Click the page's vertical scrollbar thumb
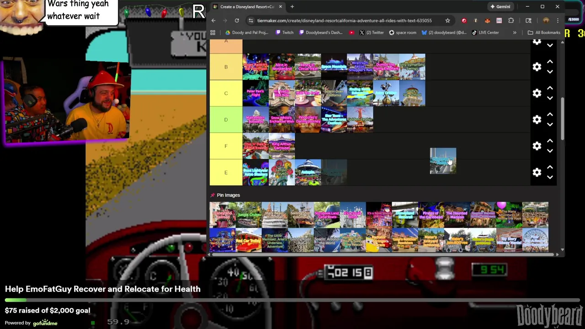The height and width of the screenshot is (329, 585). point(562,119)
